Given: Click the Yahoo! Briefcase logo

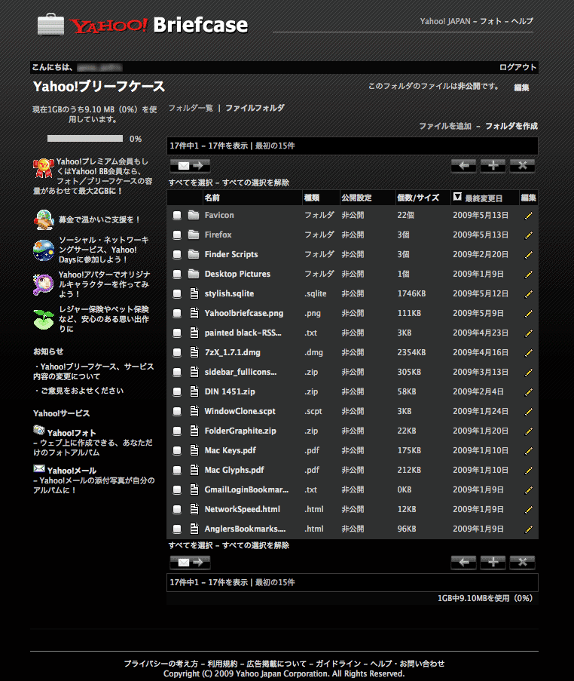Looking at the screenshot, I should click(142, 25).
